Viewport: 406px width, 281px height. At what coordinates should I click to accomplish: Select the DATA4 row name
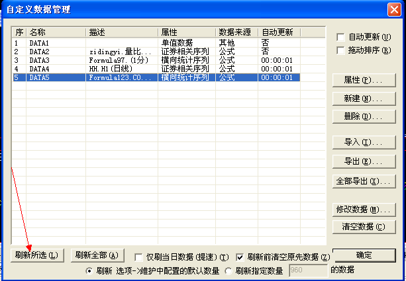pos(39,69)
